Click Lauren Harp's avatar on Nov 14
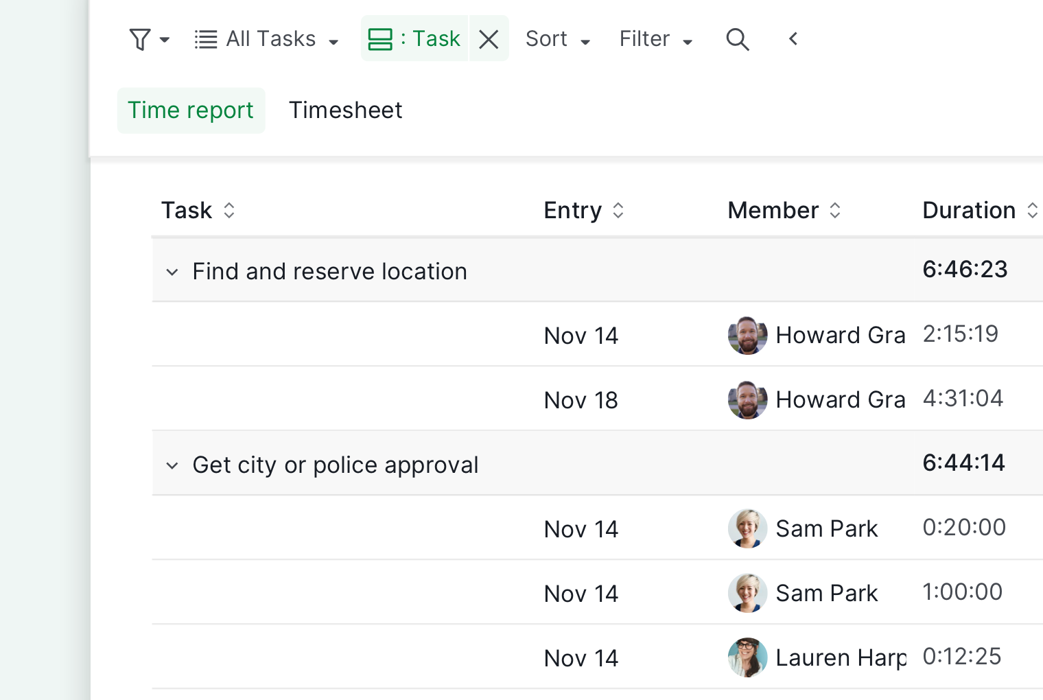This screenshot has height=700, width=1043. pyautogui.click(x=747, y=657)
